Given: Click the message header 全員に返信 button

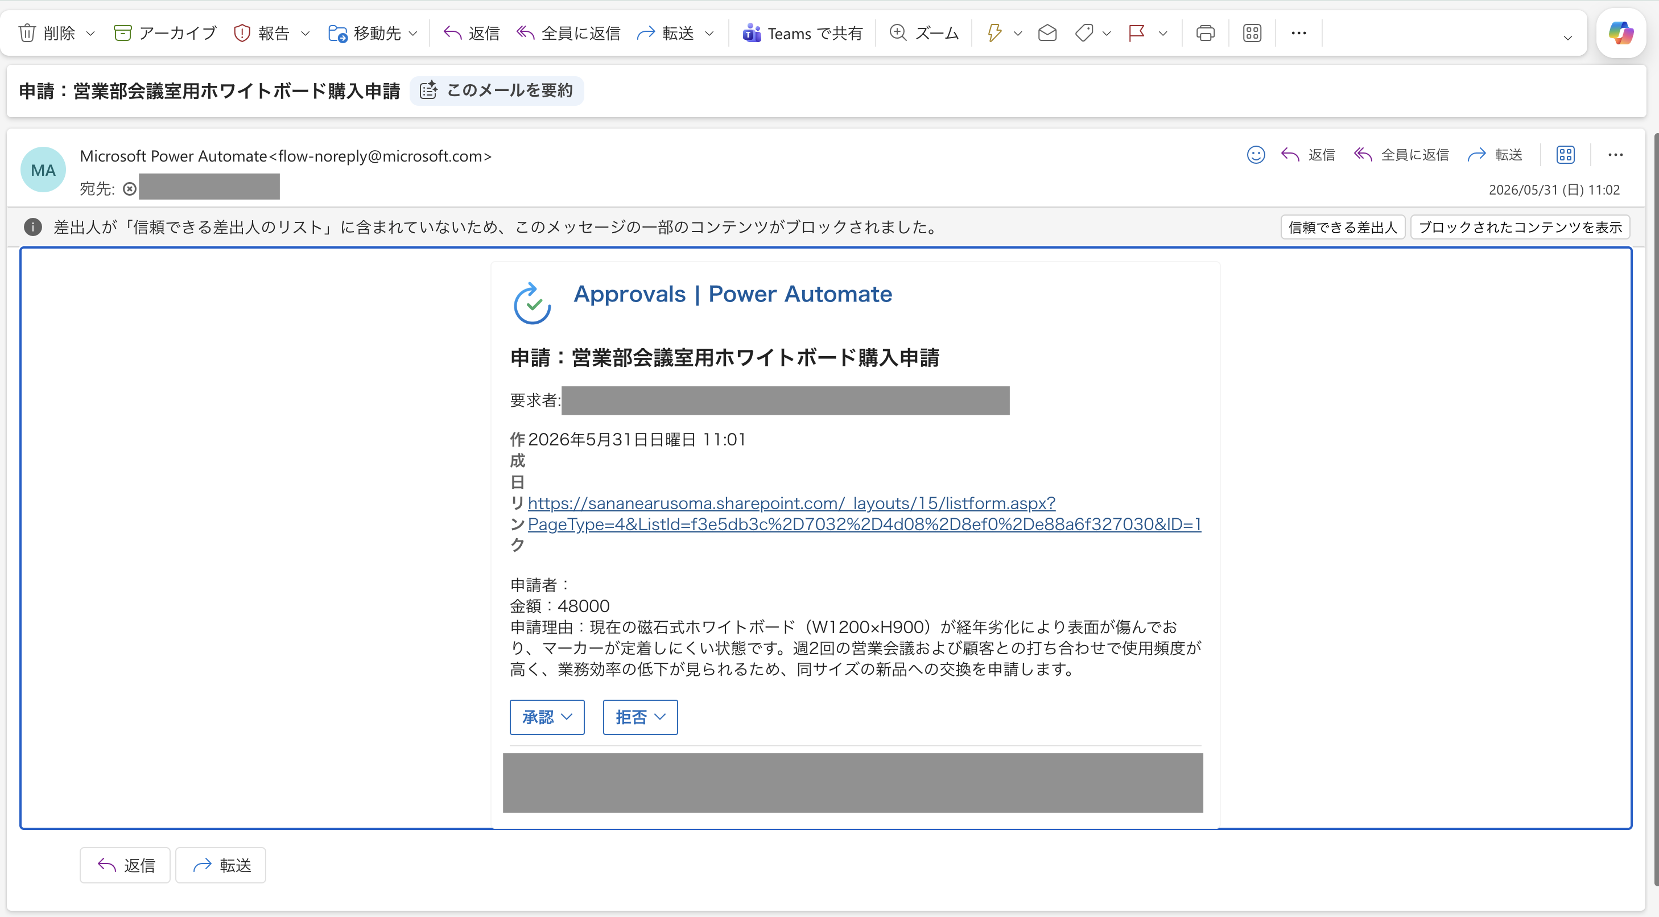Looking at the screenshot, I should click(1401, 155).
